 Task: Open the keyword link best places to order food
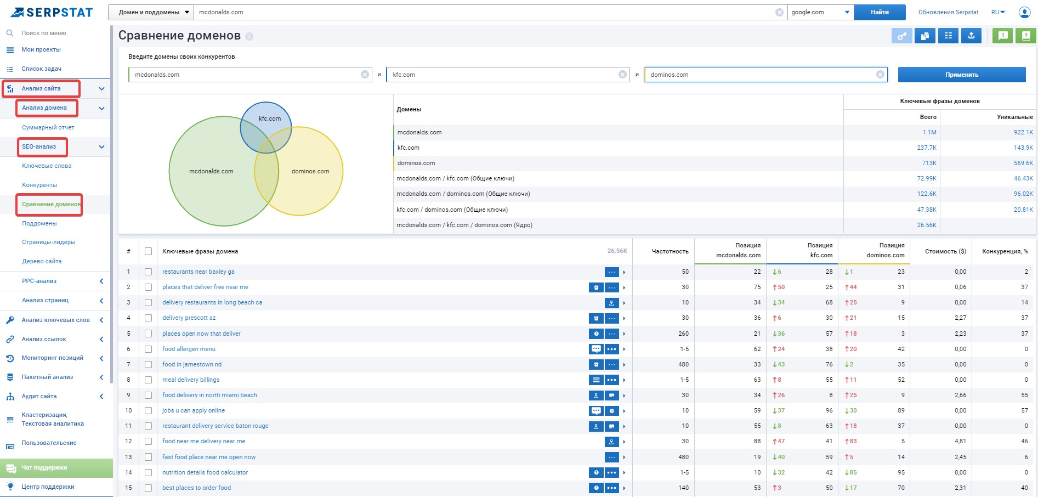click(x=196, y=488)
